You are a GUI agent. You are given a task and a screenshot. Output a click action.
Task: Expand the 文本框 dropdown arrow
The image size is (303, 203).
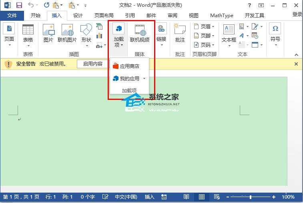click(229, 46)
